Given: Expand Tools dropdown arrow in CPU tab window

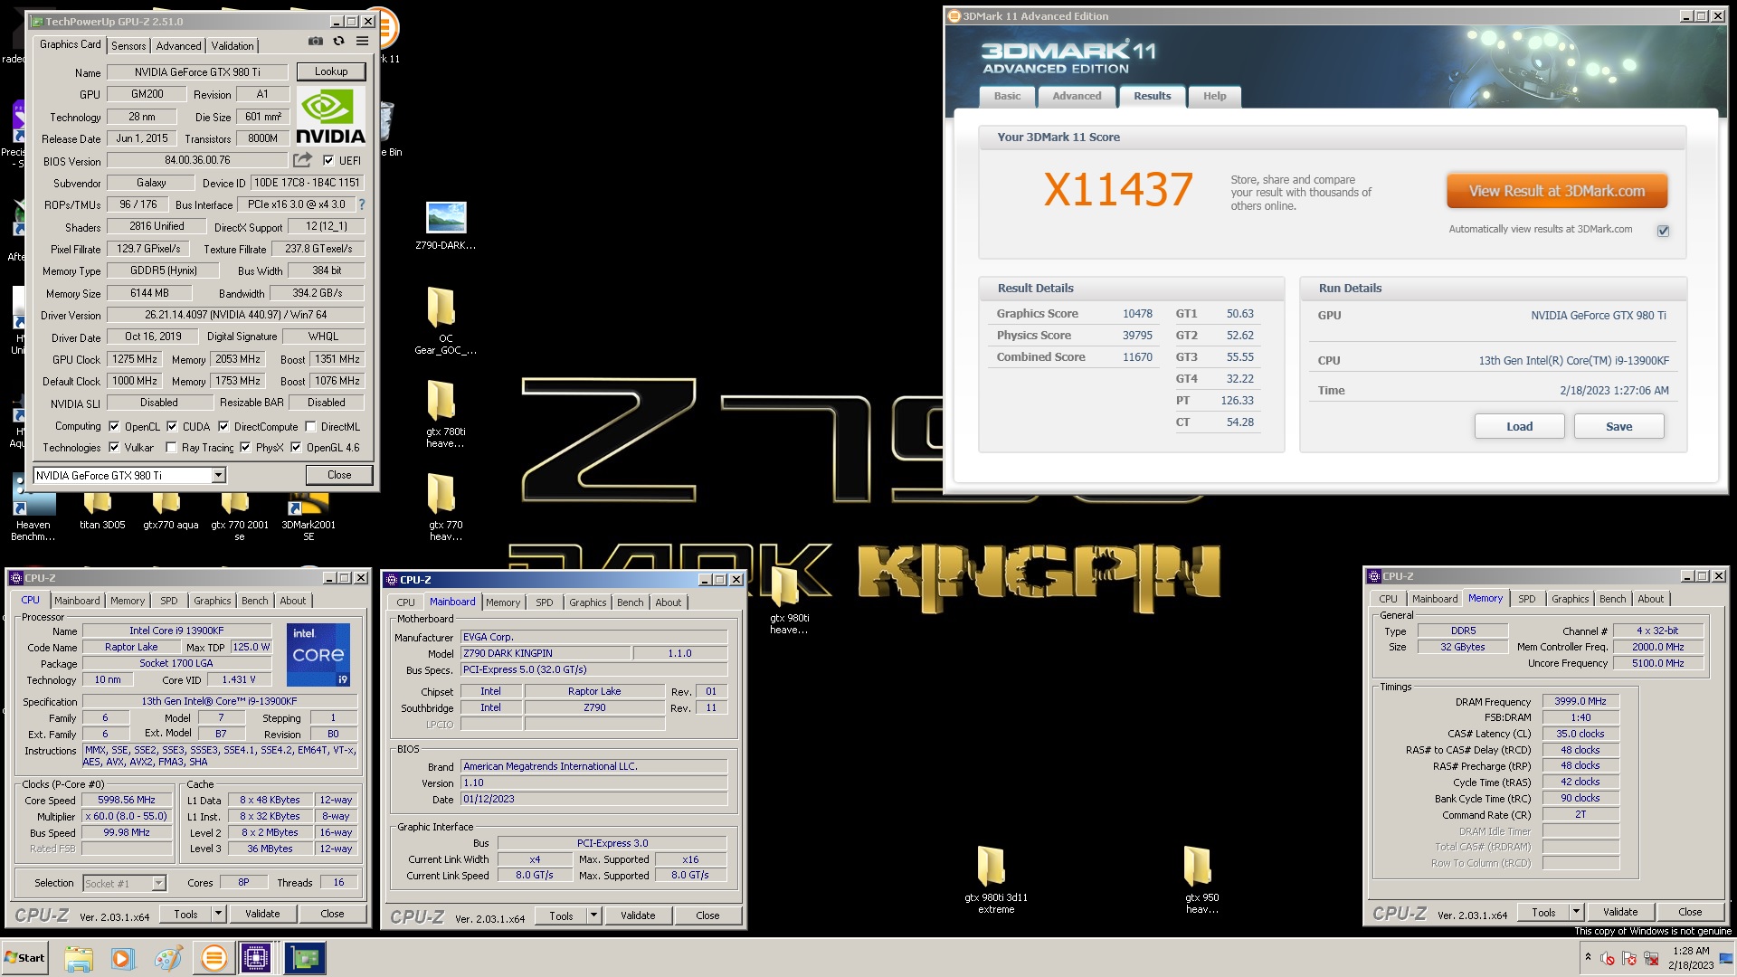Looking at the screenshot, I should (x=218, y=914).
